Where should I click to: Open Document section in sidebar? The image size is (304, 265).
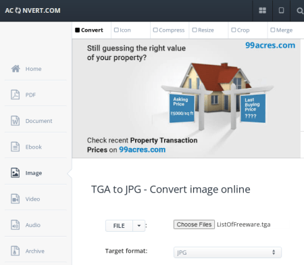click(x=36, y=121)
